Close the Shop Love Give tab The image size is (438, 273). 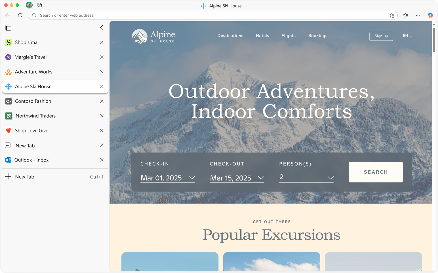tap(102, 131)
